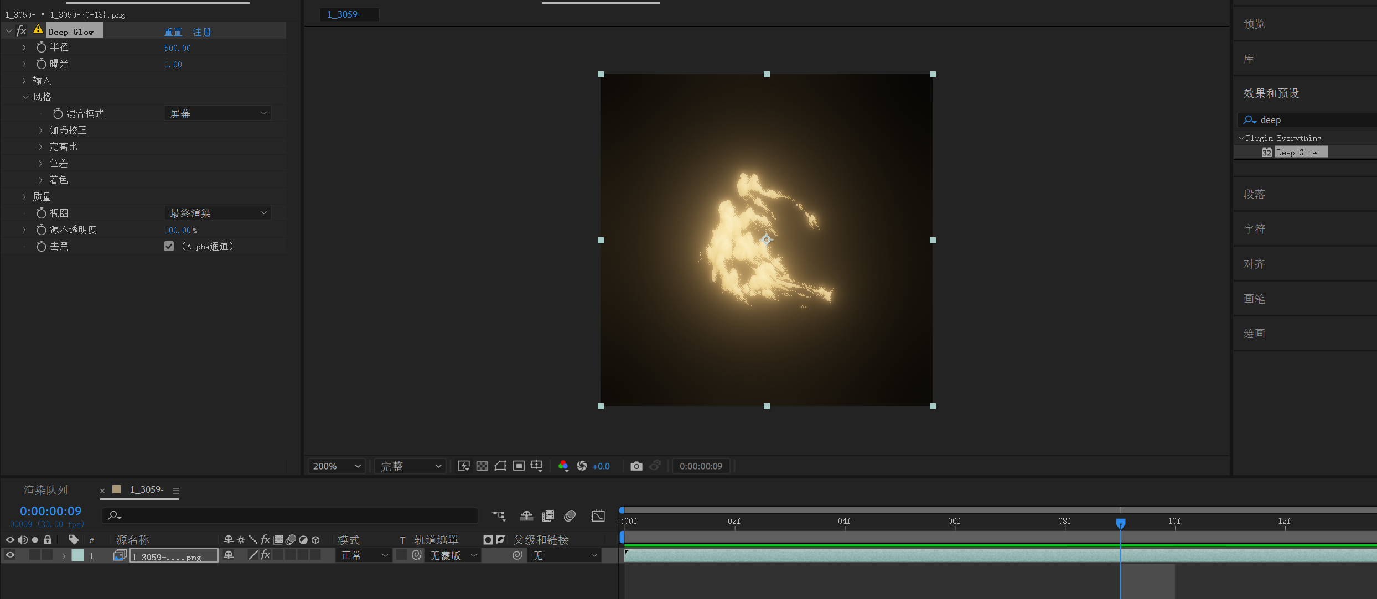This screenshot has width=1377, height=599.
Task: Take a snapshot with the camera icon
Action: [636, 466]
